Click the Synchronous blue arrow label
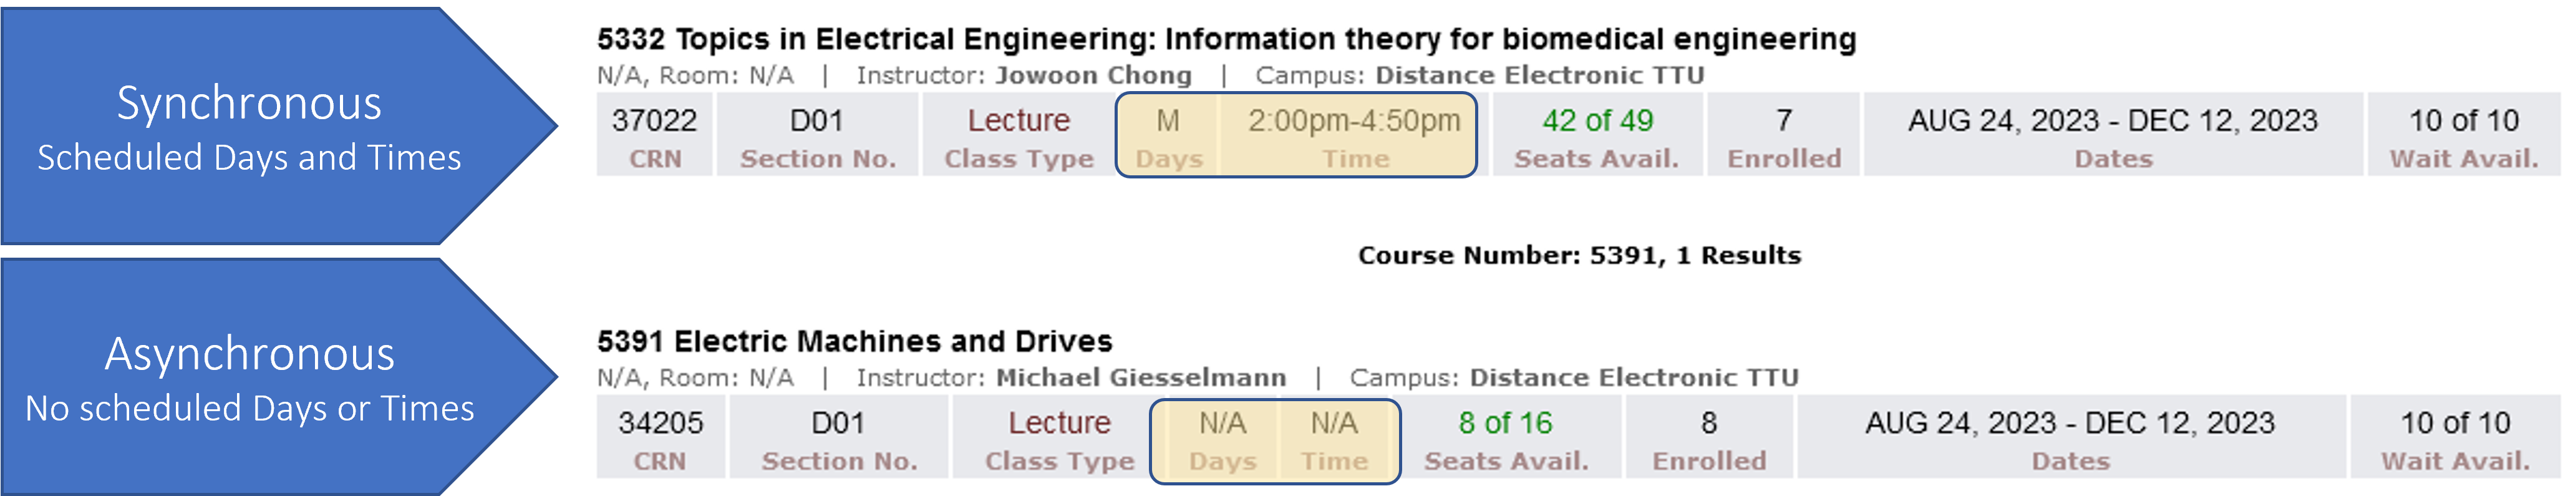The width and height of the screenshot is (2576, 496). tap(250, 127)
